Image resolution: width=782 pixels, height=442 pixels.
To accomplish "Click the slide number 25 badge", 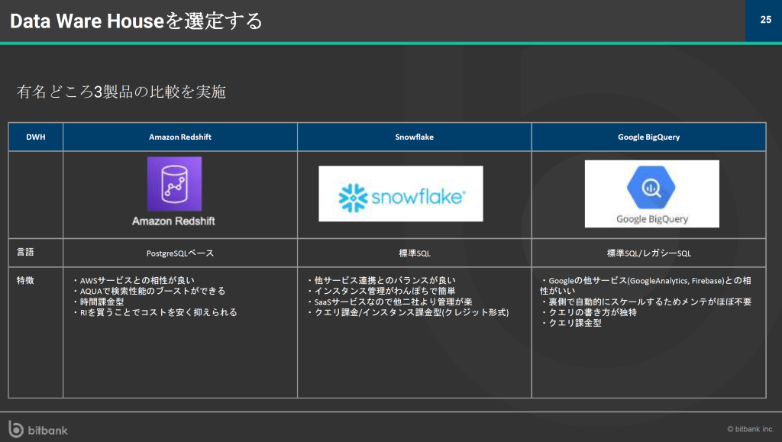I will tap(765, 20).
